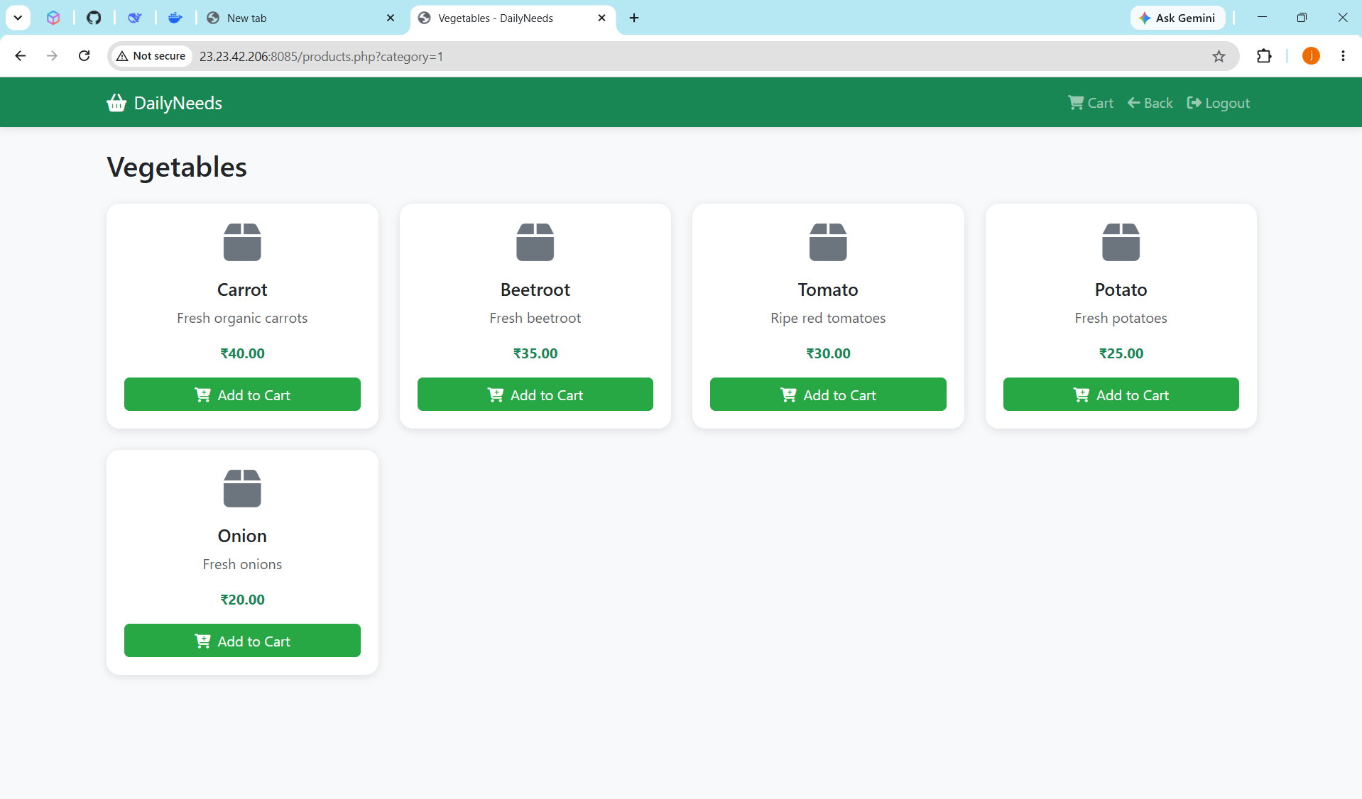Click Logout in the navbar
Viewport: 1362px width, 799px height.
pyautogui.click(x=1218, y=103)
